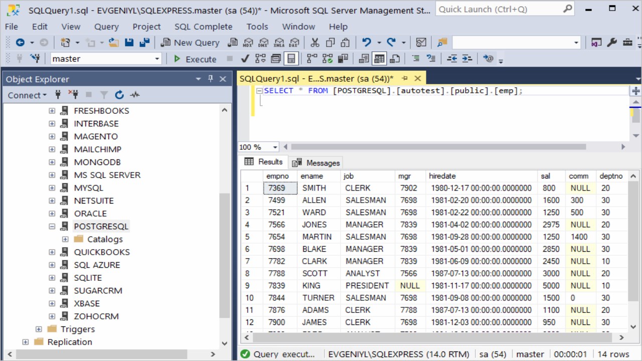Click the New Query button
The height and width of the screenshot is (361, 642).
190,43
